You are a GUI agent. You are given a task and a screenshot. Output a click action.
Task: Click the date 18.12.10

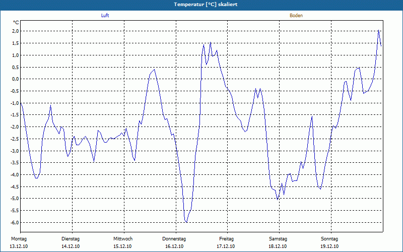point(278,246)
